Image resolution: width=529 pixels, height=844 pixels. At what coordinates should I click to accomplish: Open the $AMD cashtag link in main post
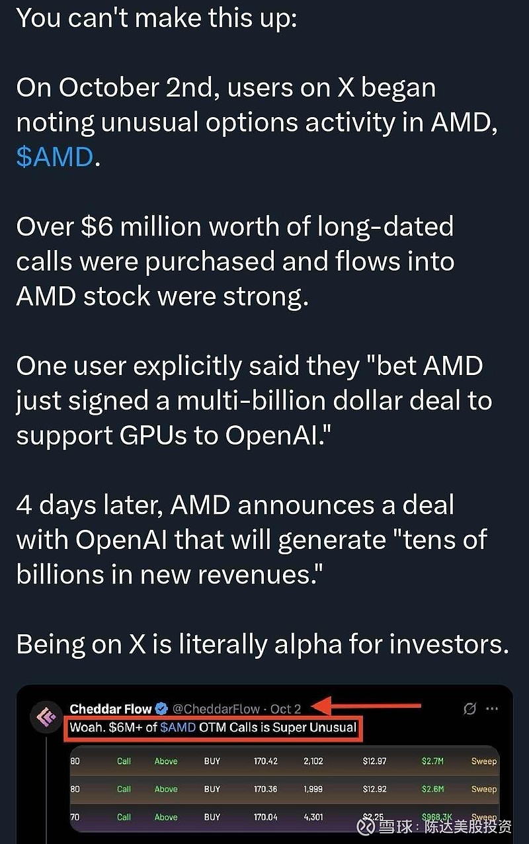pos(55,157)
